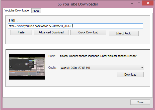Image resolution: width=155 pixels, height=110 pixels.
Task: Click the 'Quality:' label
Action: click(x=53, y=68)
